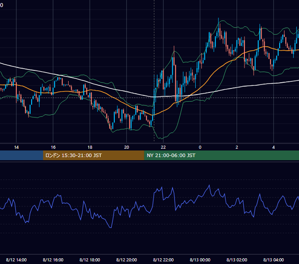Click the 8/12 14:00 date label

click(x=16, y=260)
